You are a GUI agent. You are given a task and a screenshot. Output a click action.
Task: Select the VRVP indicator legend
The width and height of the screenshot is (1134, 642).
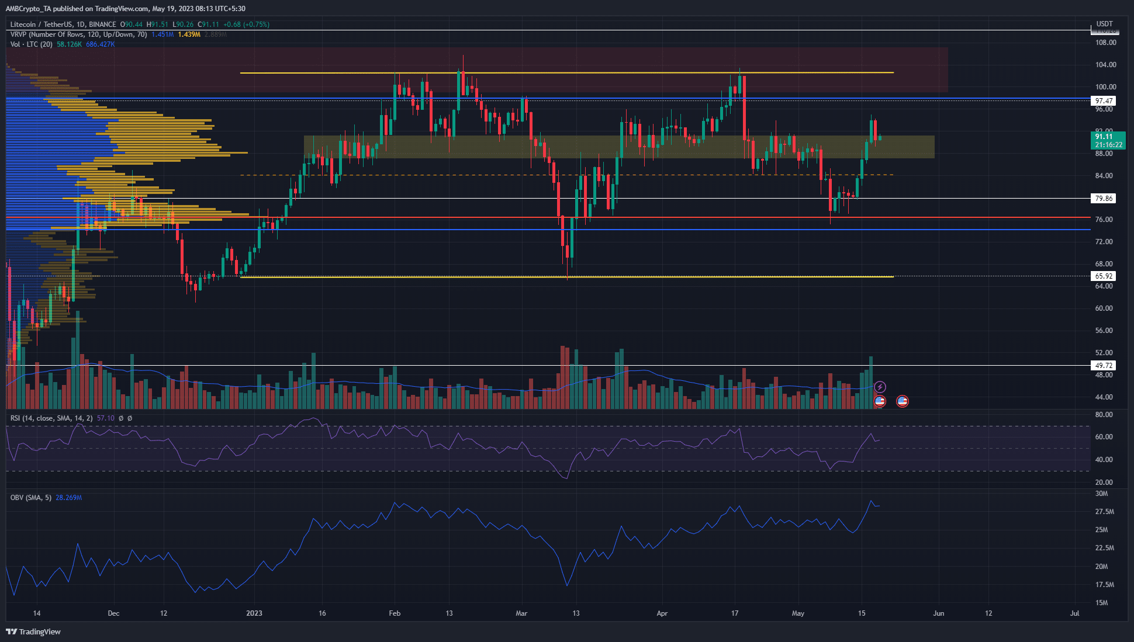point(78,34)
